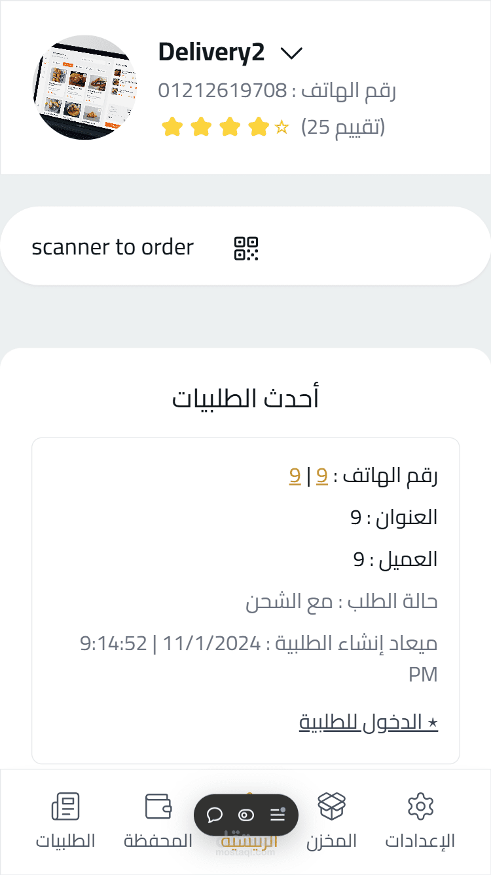Click the first yellow rating star
This screenshot has width=491, height=875.
[x=172, y=127]
